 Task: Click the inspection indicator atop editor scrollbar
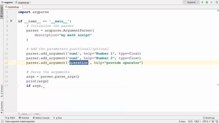[x=218, y=11]
